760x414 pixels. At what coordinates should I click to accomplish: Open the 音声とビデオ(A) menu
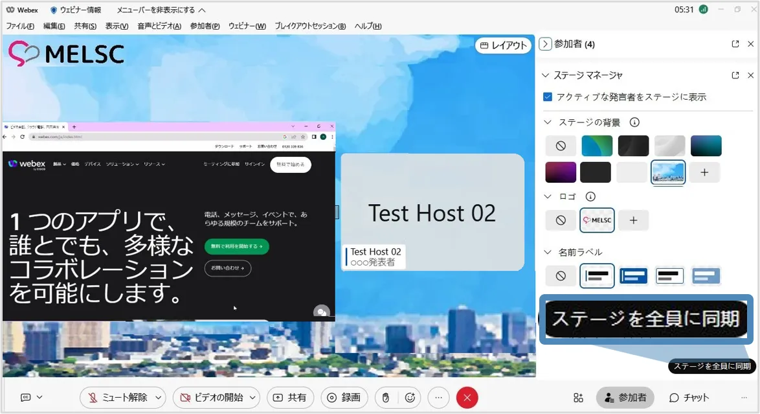tap(159, 26)
